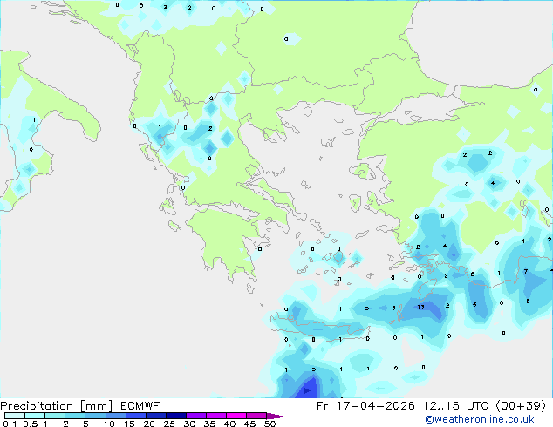
Task: Click the '(00+39)' forecast offset text
Action: click(x=521, y=406)
